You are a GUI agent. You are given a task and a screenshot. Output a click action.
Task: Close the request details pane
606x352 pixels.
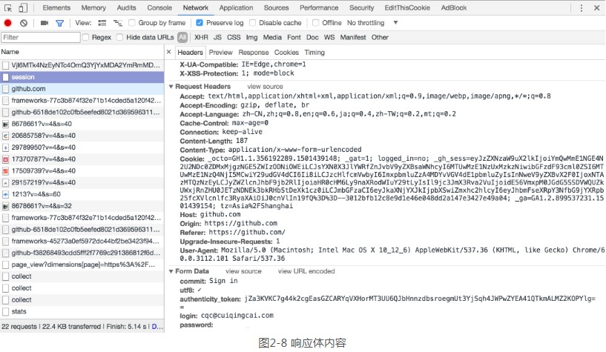point(168,52)
